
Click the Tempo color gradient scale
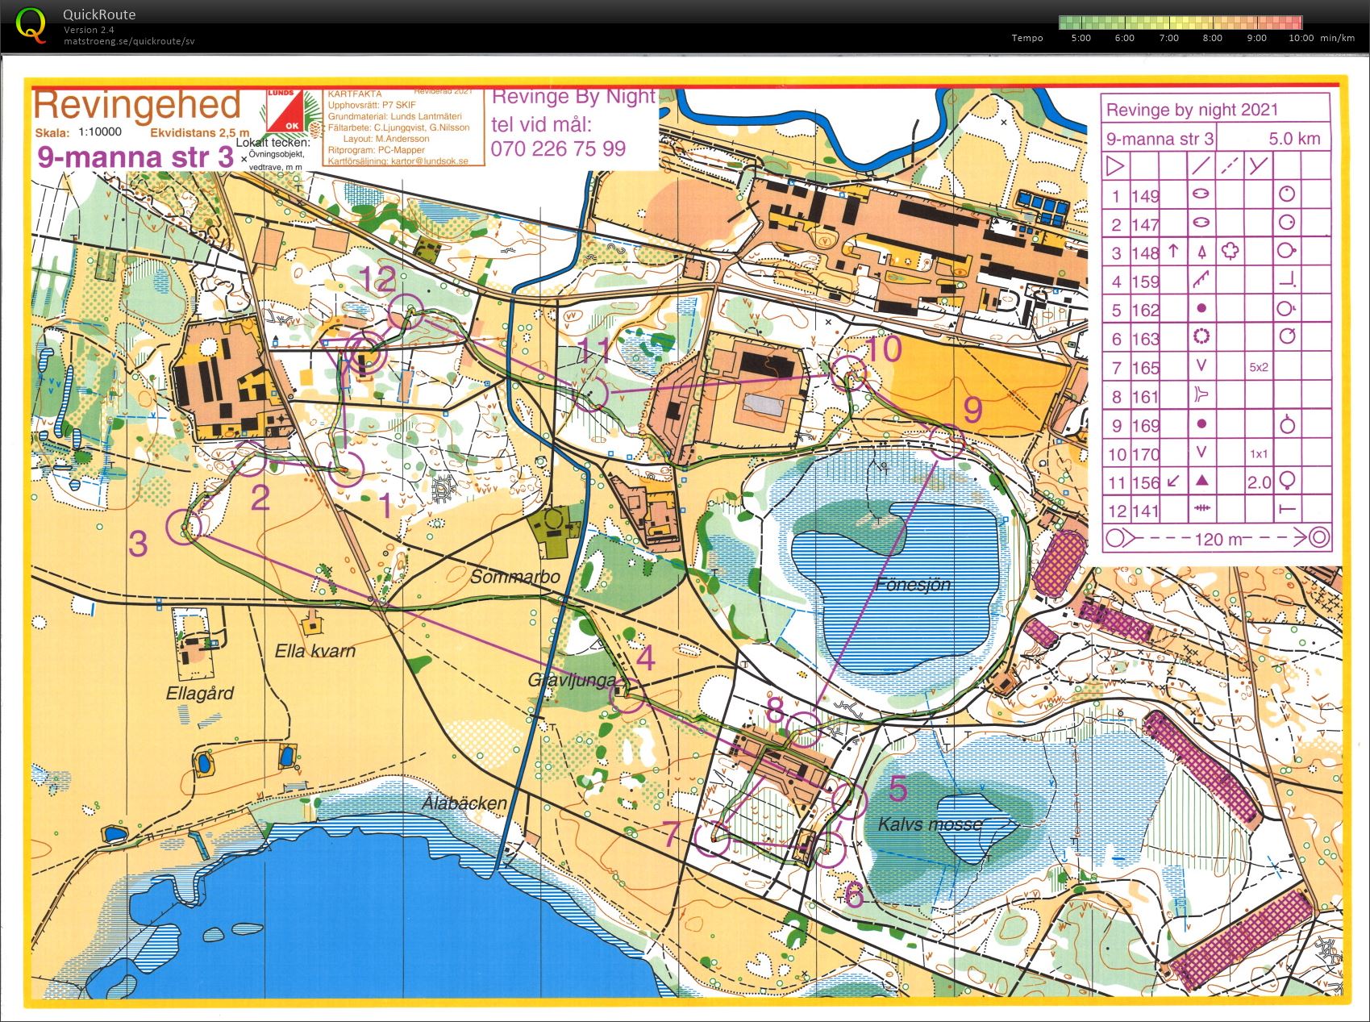tap(1181, 23)
